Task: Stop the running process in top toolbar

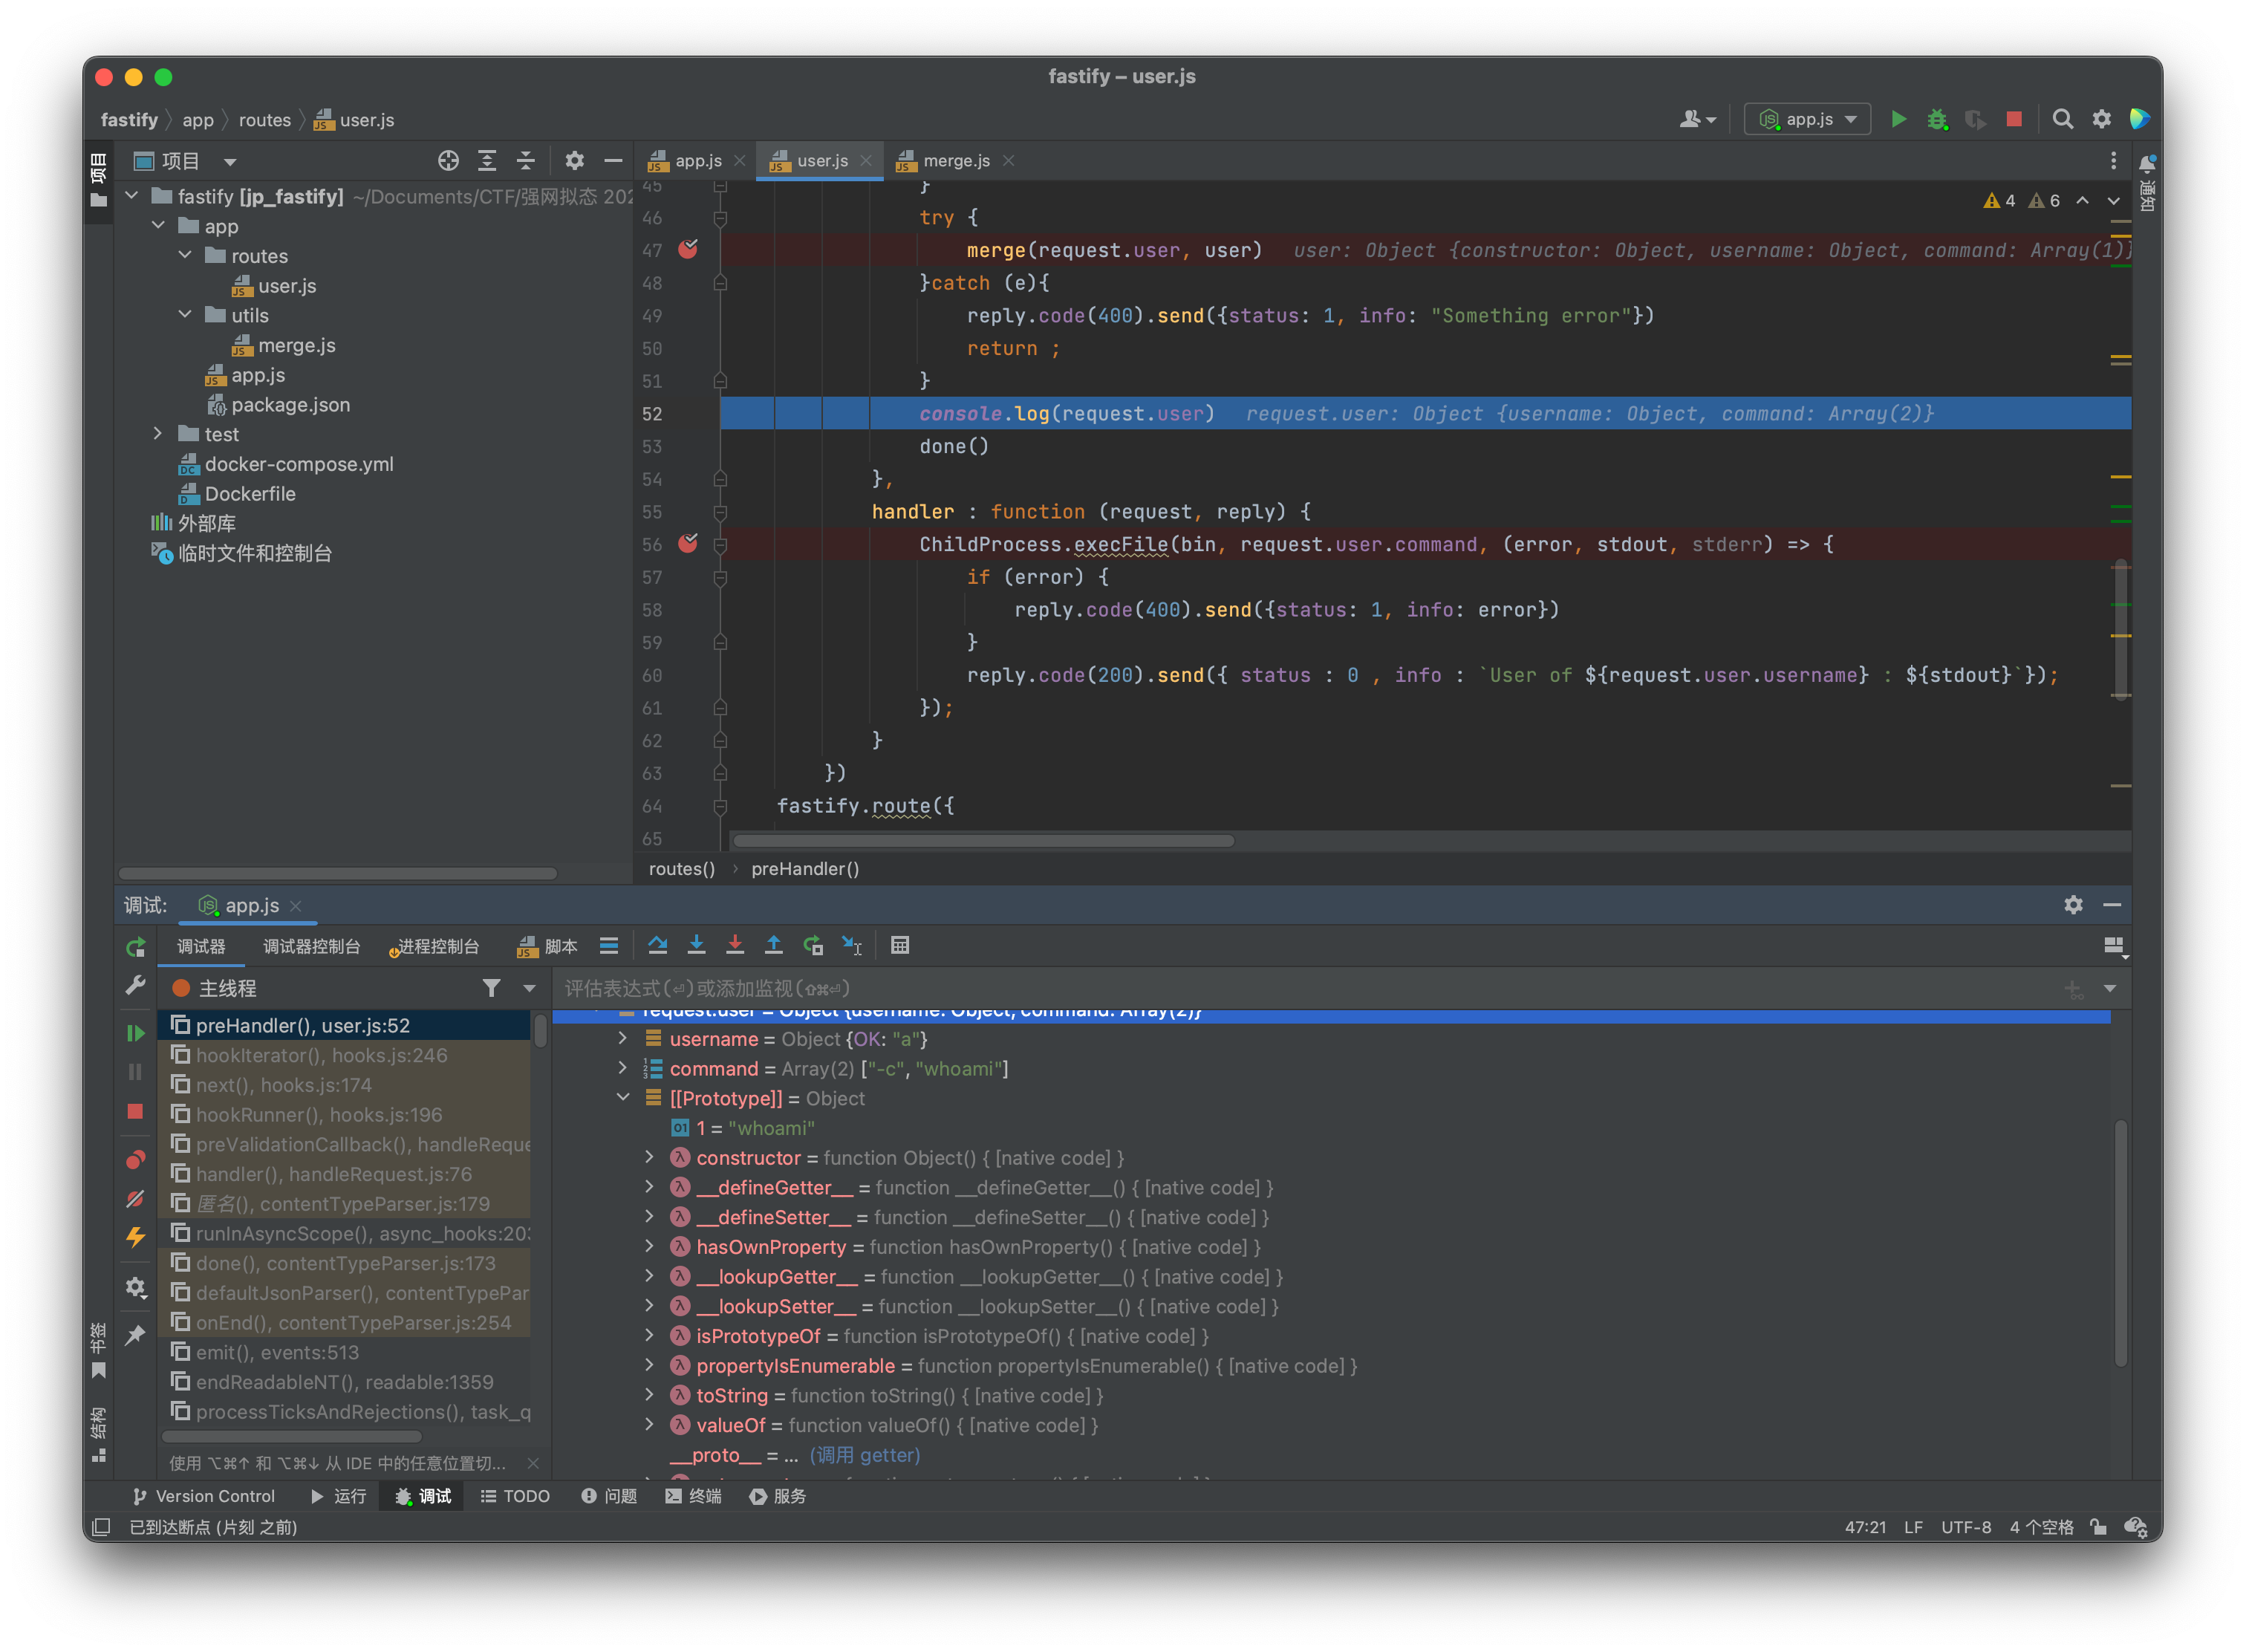Action: (2013, 119)
